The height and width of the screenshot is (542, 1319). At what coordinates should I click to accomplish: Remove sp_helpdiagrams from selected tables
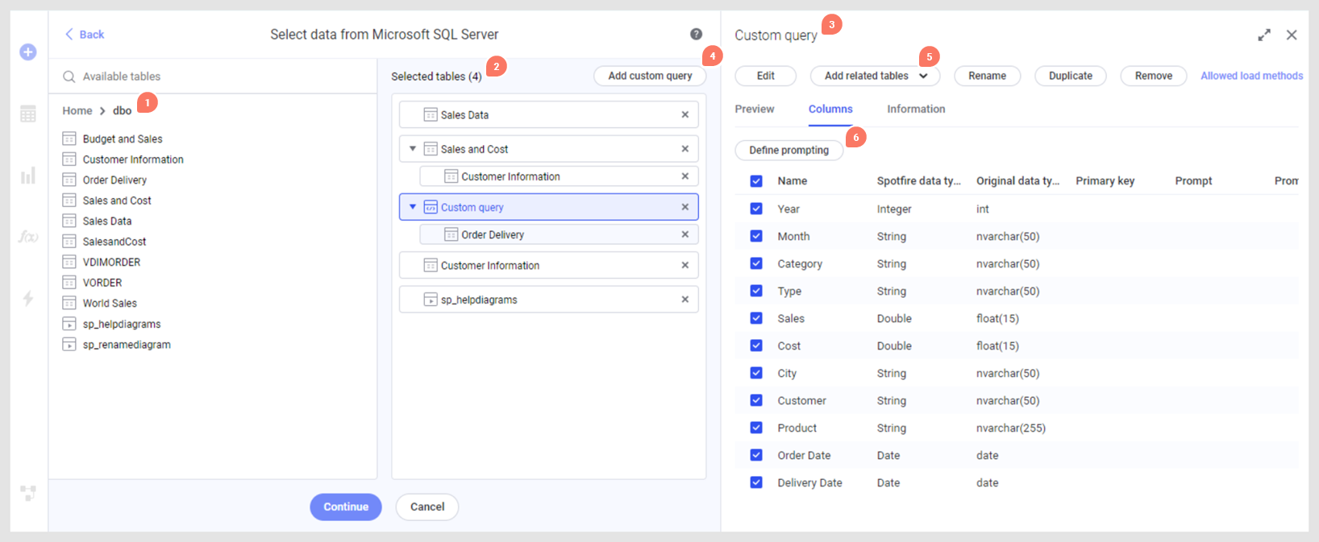click(685, 300)
